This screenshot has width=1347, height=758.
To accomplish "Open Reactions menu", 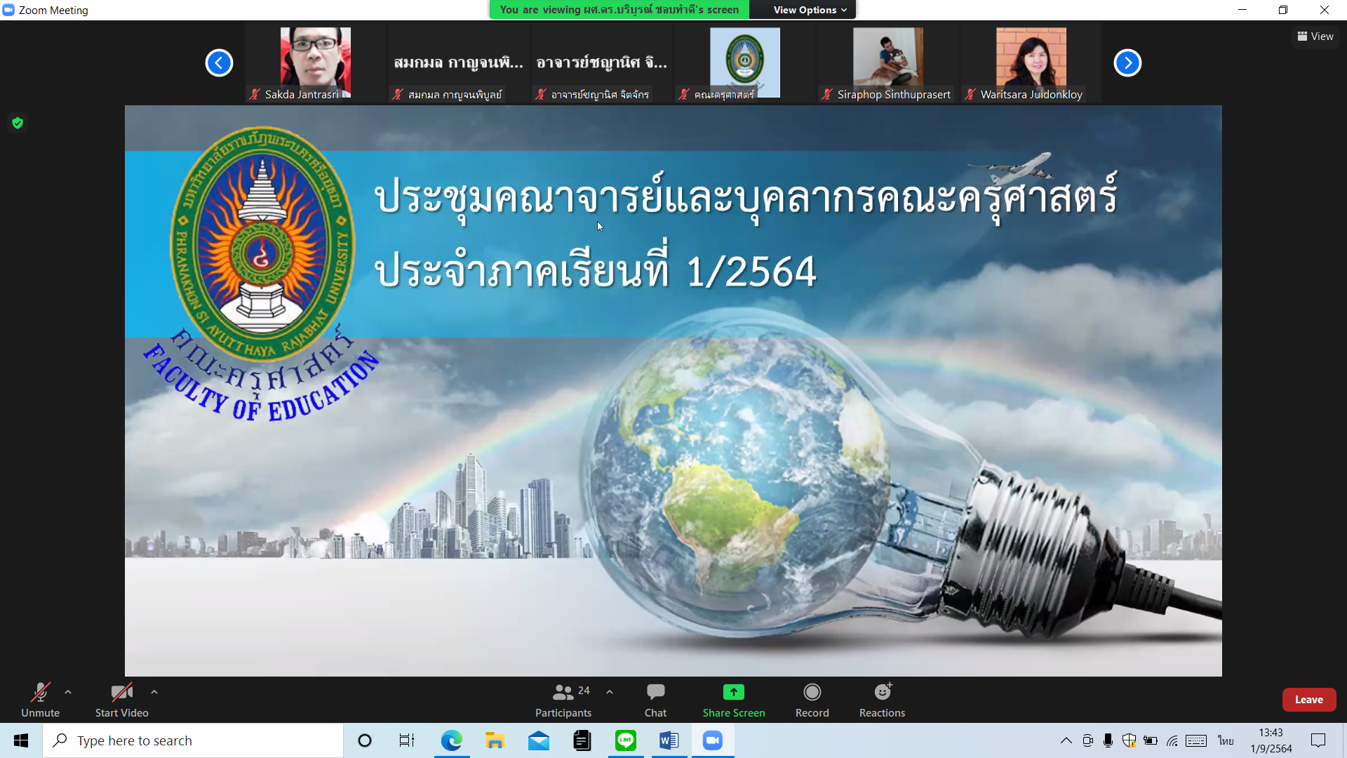I will [x=883, y=700].
